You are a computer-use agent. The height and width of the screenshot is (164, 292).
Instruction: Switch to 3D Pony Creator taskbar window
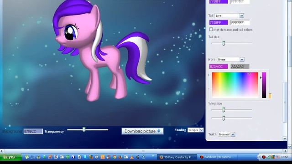(x=177, y=157)
